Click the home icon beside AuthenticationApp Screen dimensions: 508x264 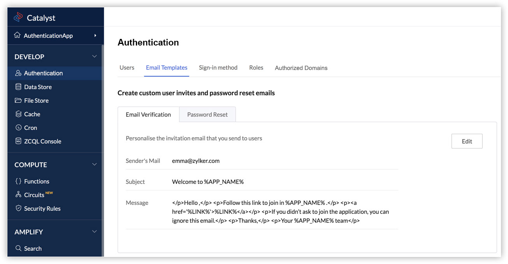(x=17, y=35)
